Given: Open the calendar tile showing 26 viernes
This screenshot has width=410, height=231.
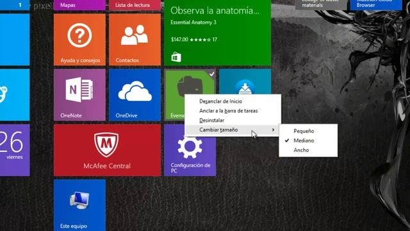Looking at the screenshot, I should tap(15, 150).
